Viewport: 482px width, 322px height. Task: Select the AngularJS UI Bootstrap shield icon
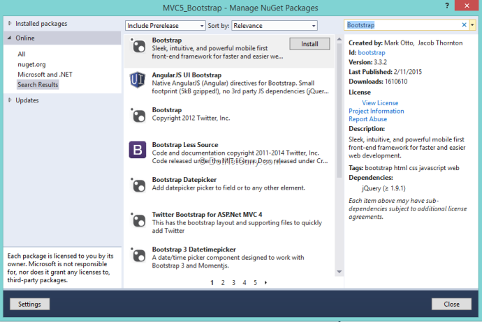tap(137, 80)
